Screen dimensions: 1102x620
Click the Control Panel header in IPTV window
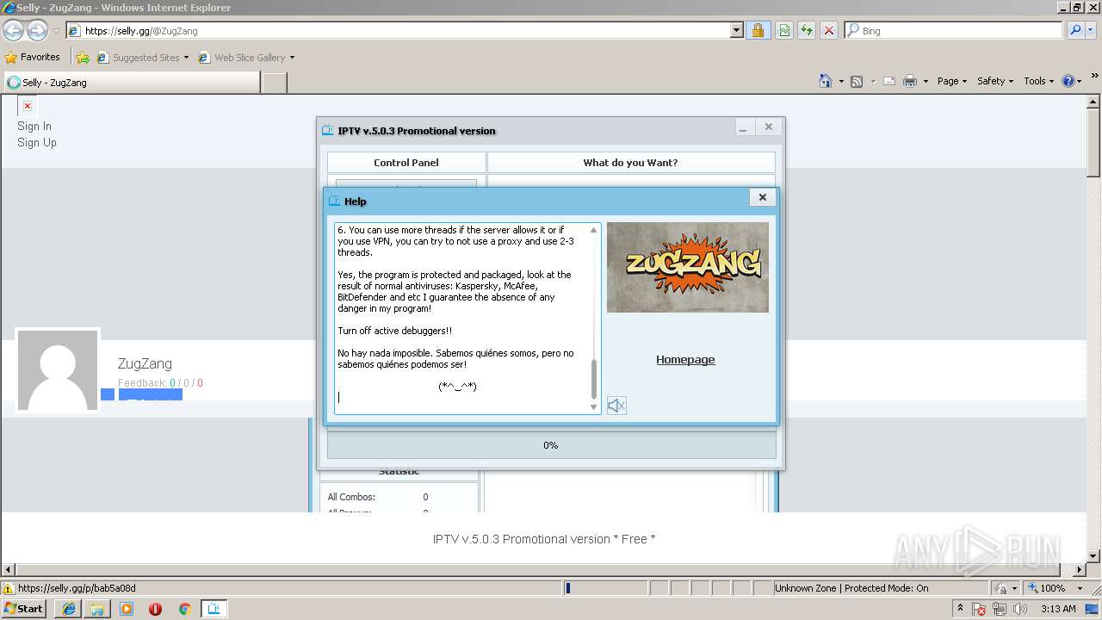[406, 162]
